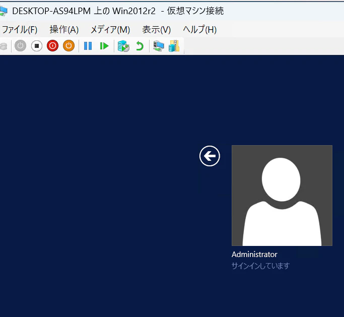Pause the virtual machine
Viewport: 344px width, 317px height.
[x=88, y=46]
